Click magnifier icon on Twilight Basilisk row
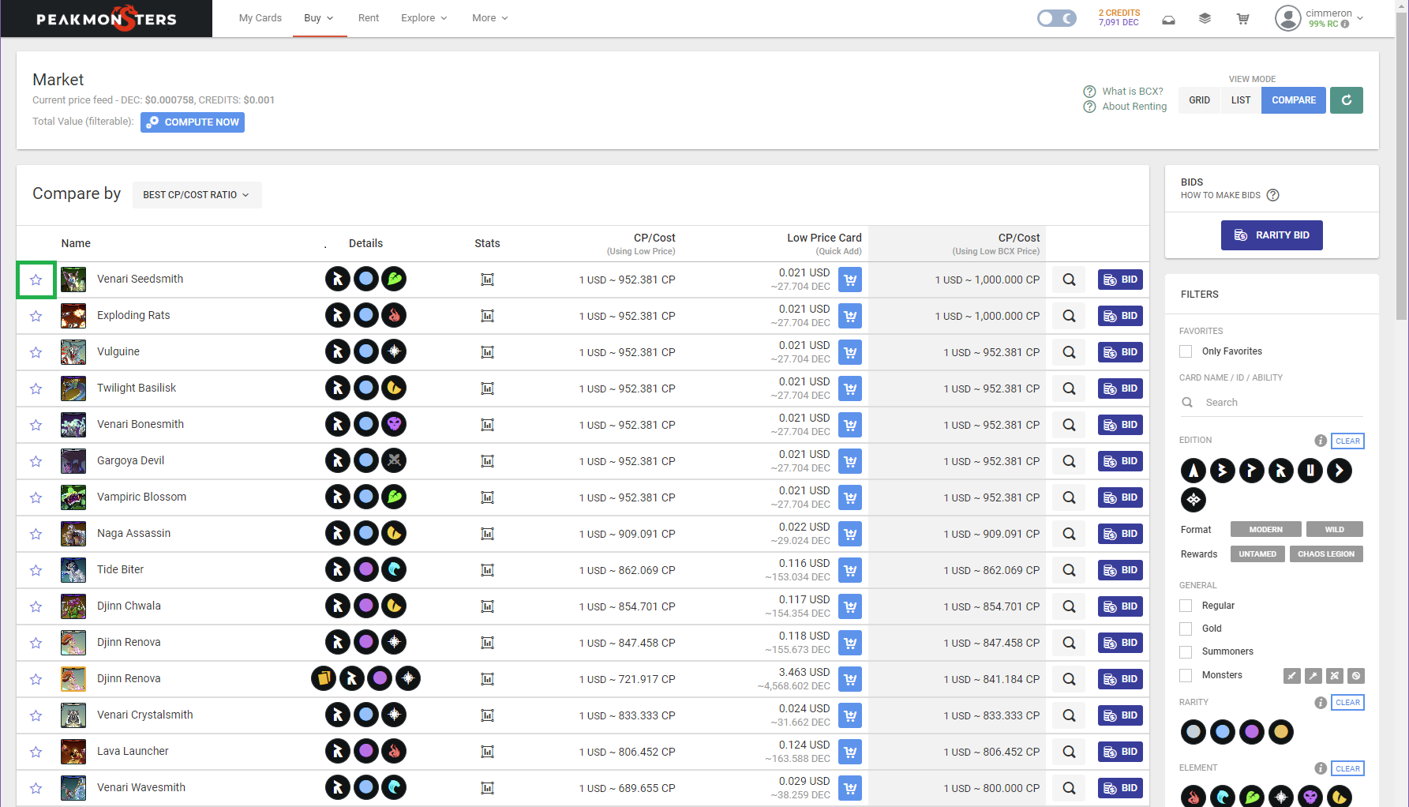Image resolution: width=1409 pixels, height=807 pixels. 1069,388
